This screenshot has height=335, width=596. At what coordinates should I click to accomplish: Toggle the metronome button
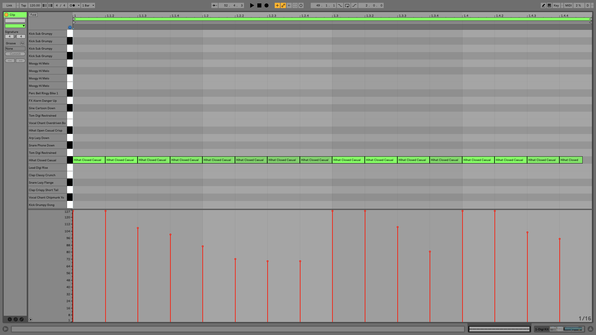[x=72, y=5]
